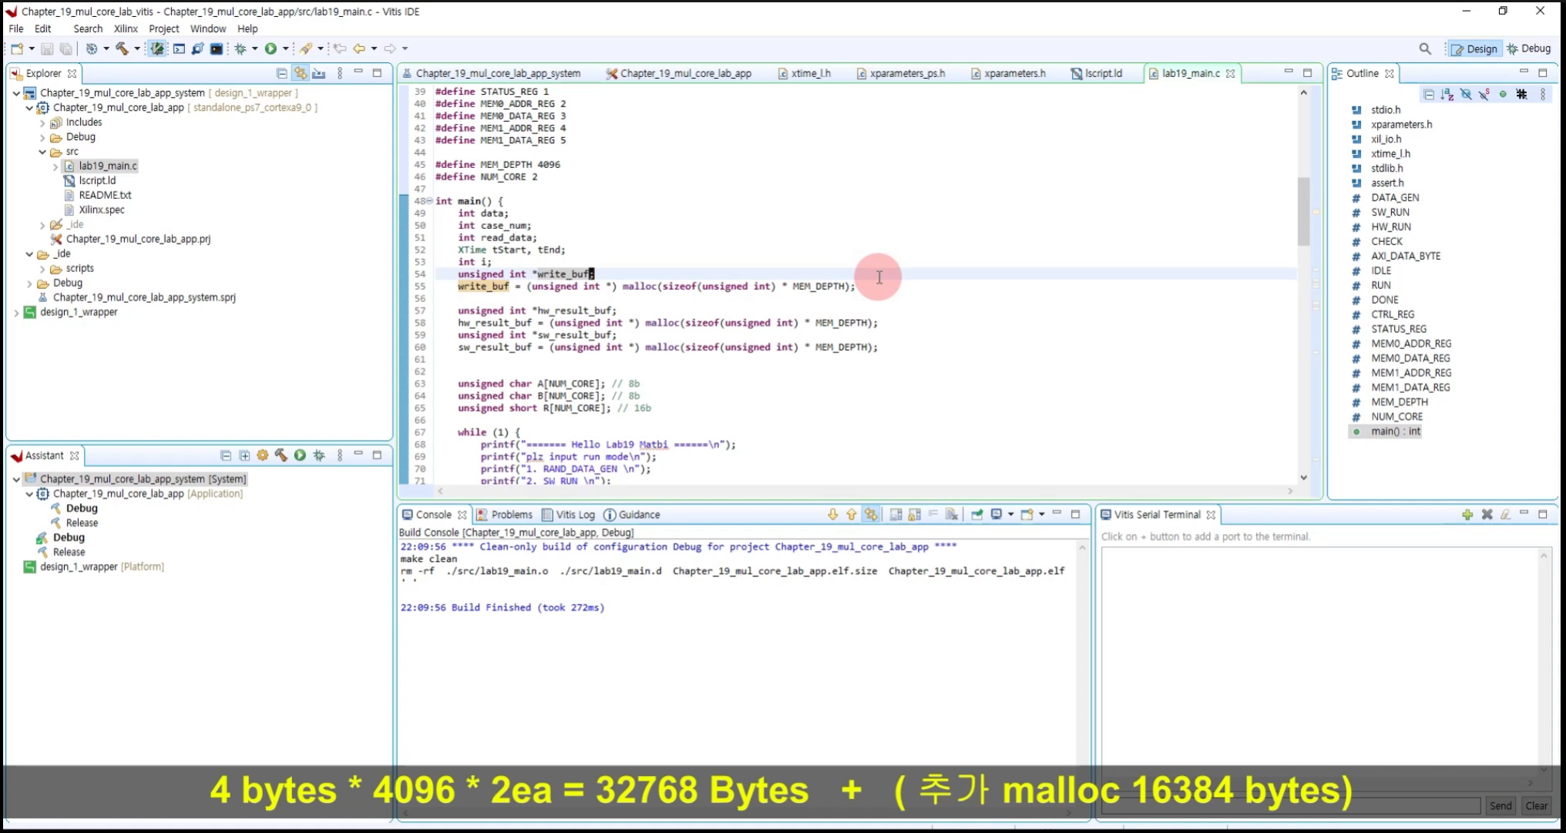1566x833 pixels.
Task: Add a port in Vitis Serial Terminal
Action: [x=1467, y=515]
